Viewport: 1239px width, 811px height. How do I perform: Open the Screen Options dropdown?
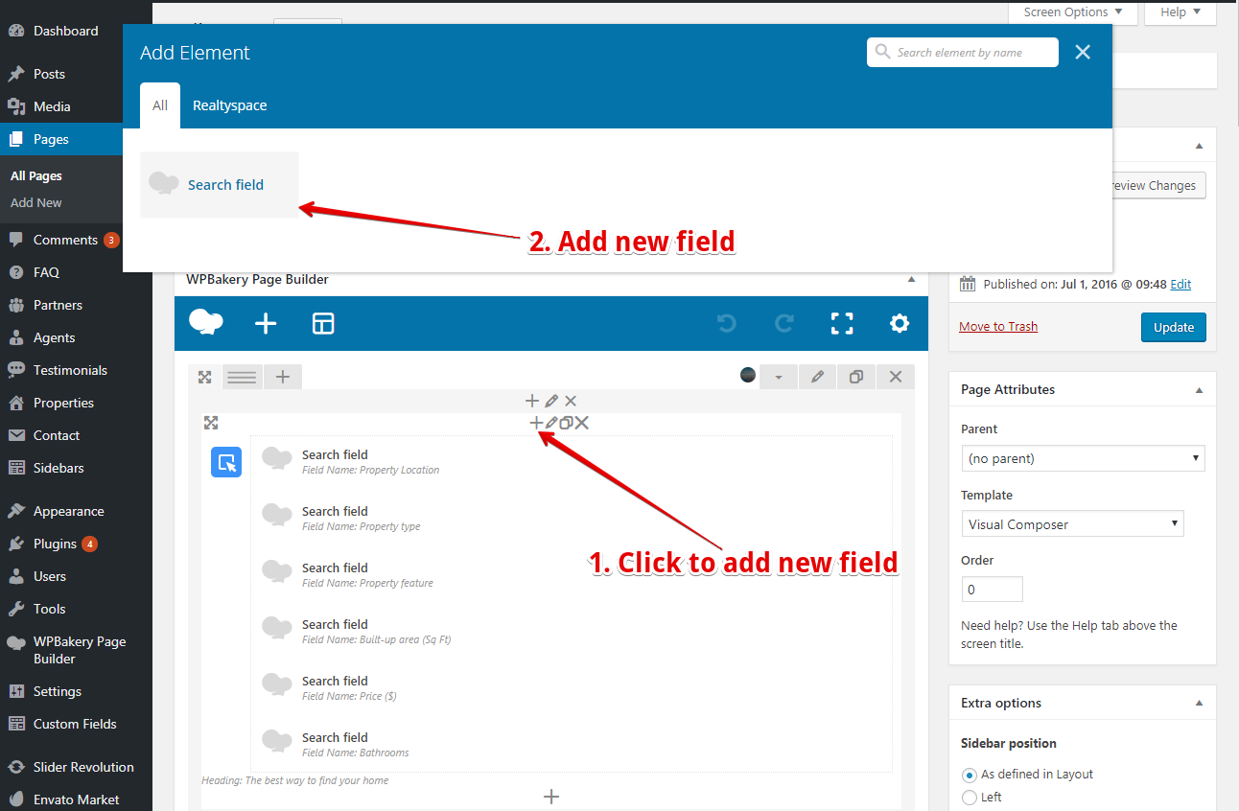[1073, 12]
